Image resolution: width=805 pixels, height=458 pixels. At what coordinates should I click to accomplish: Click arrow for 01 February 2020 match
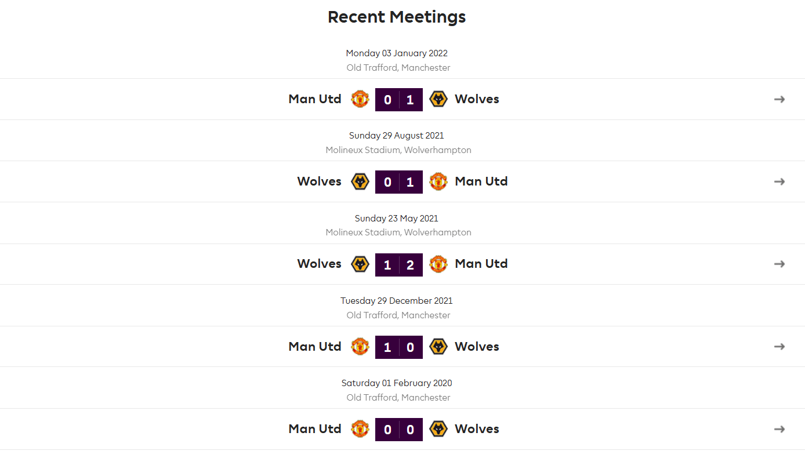(x=779, y=429)
